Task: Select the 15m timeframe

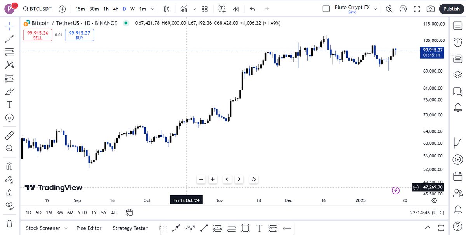Action: click(80, 9)
